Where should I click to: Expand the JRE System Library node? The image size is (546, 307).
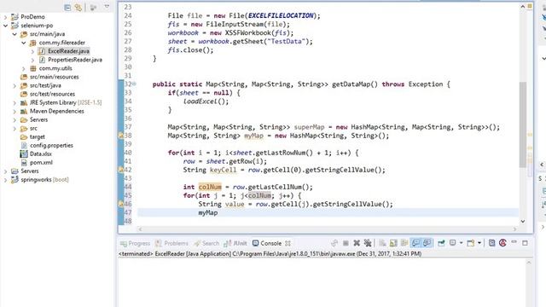tap(15, 102)
